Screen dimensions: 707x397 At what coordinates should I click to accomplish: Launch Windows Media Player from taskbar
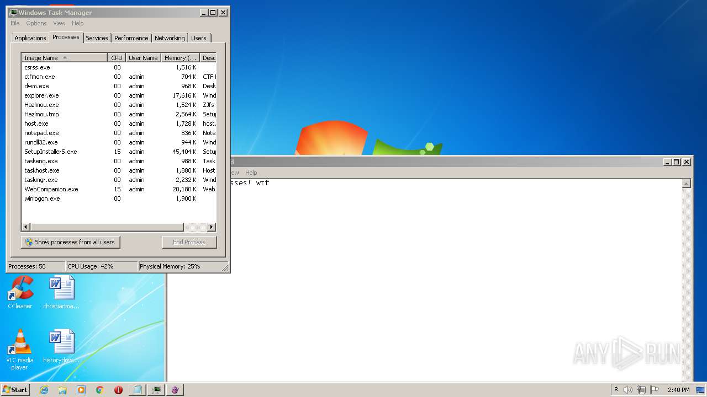[x=81, y=390]
